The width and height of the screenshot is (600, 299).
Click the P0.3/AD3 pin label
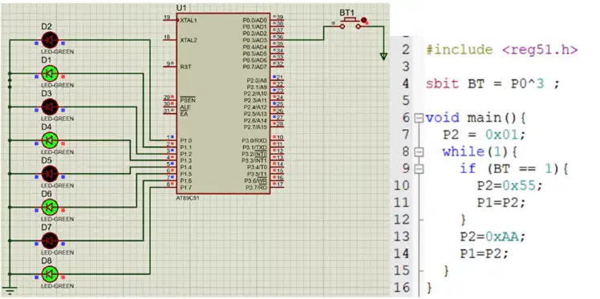[x=254, y=40]
